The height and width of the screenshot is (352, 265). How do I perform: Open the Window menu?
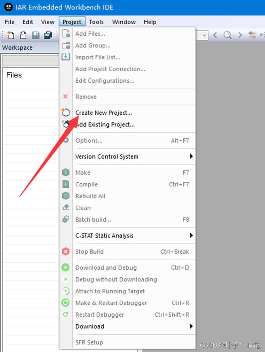pyautogui.click(x=124, y=22)
